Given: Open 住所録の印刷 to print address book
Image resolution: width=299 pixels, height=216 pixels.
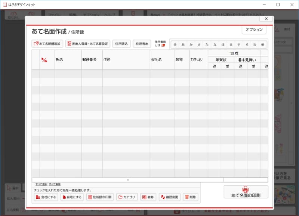Looking at the screenshot, I should 100,197.
